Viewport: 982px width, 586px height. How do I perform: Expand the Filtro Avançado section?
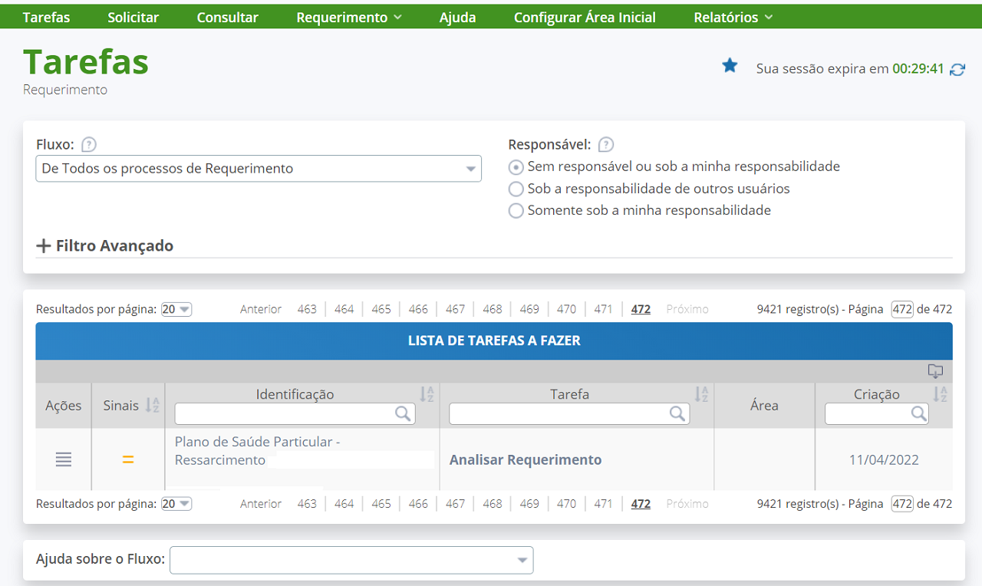[105, 246]
